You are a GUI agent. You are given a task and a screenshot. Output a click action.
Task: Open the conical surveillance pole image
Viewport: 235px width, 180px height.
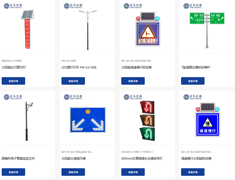point(29,121)
